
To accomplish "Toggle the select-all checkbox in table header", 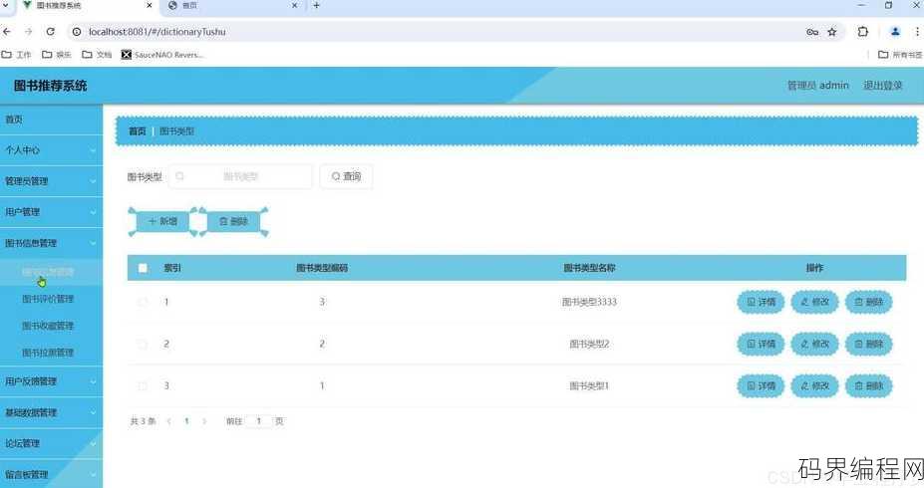I will pyautogui.click(x=143, y=268).
